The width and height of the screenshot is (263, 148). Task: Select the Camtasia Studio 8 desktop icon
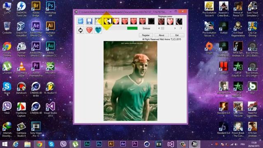click(x=21, y=129)
